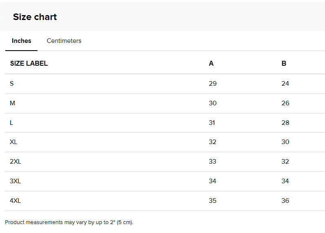Screen dimensions: 325x233
Task: Click the A column header
Action: 211,63
